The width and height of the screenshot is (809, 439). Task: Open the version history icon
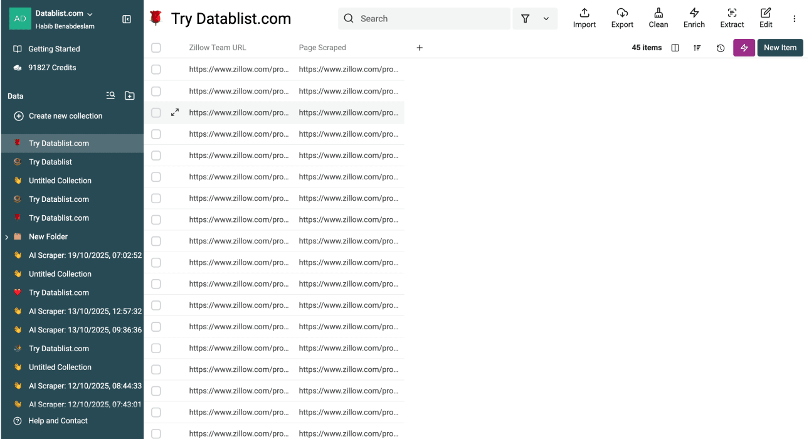click(720, 47)
